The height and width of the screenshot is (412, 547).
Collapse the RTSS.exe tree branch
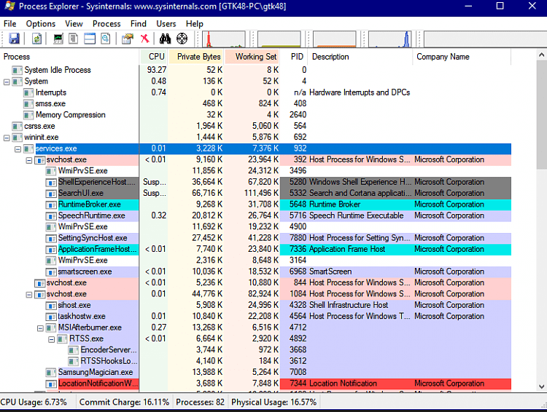(x=51, y=339)
